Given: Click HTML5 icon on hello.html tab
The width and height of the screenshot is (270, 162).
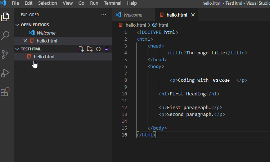Looking at the screenshot, I should (162, 15).
